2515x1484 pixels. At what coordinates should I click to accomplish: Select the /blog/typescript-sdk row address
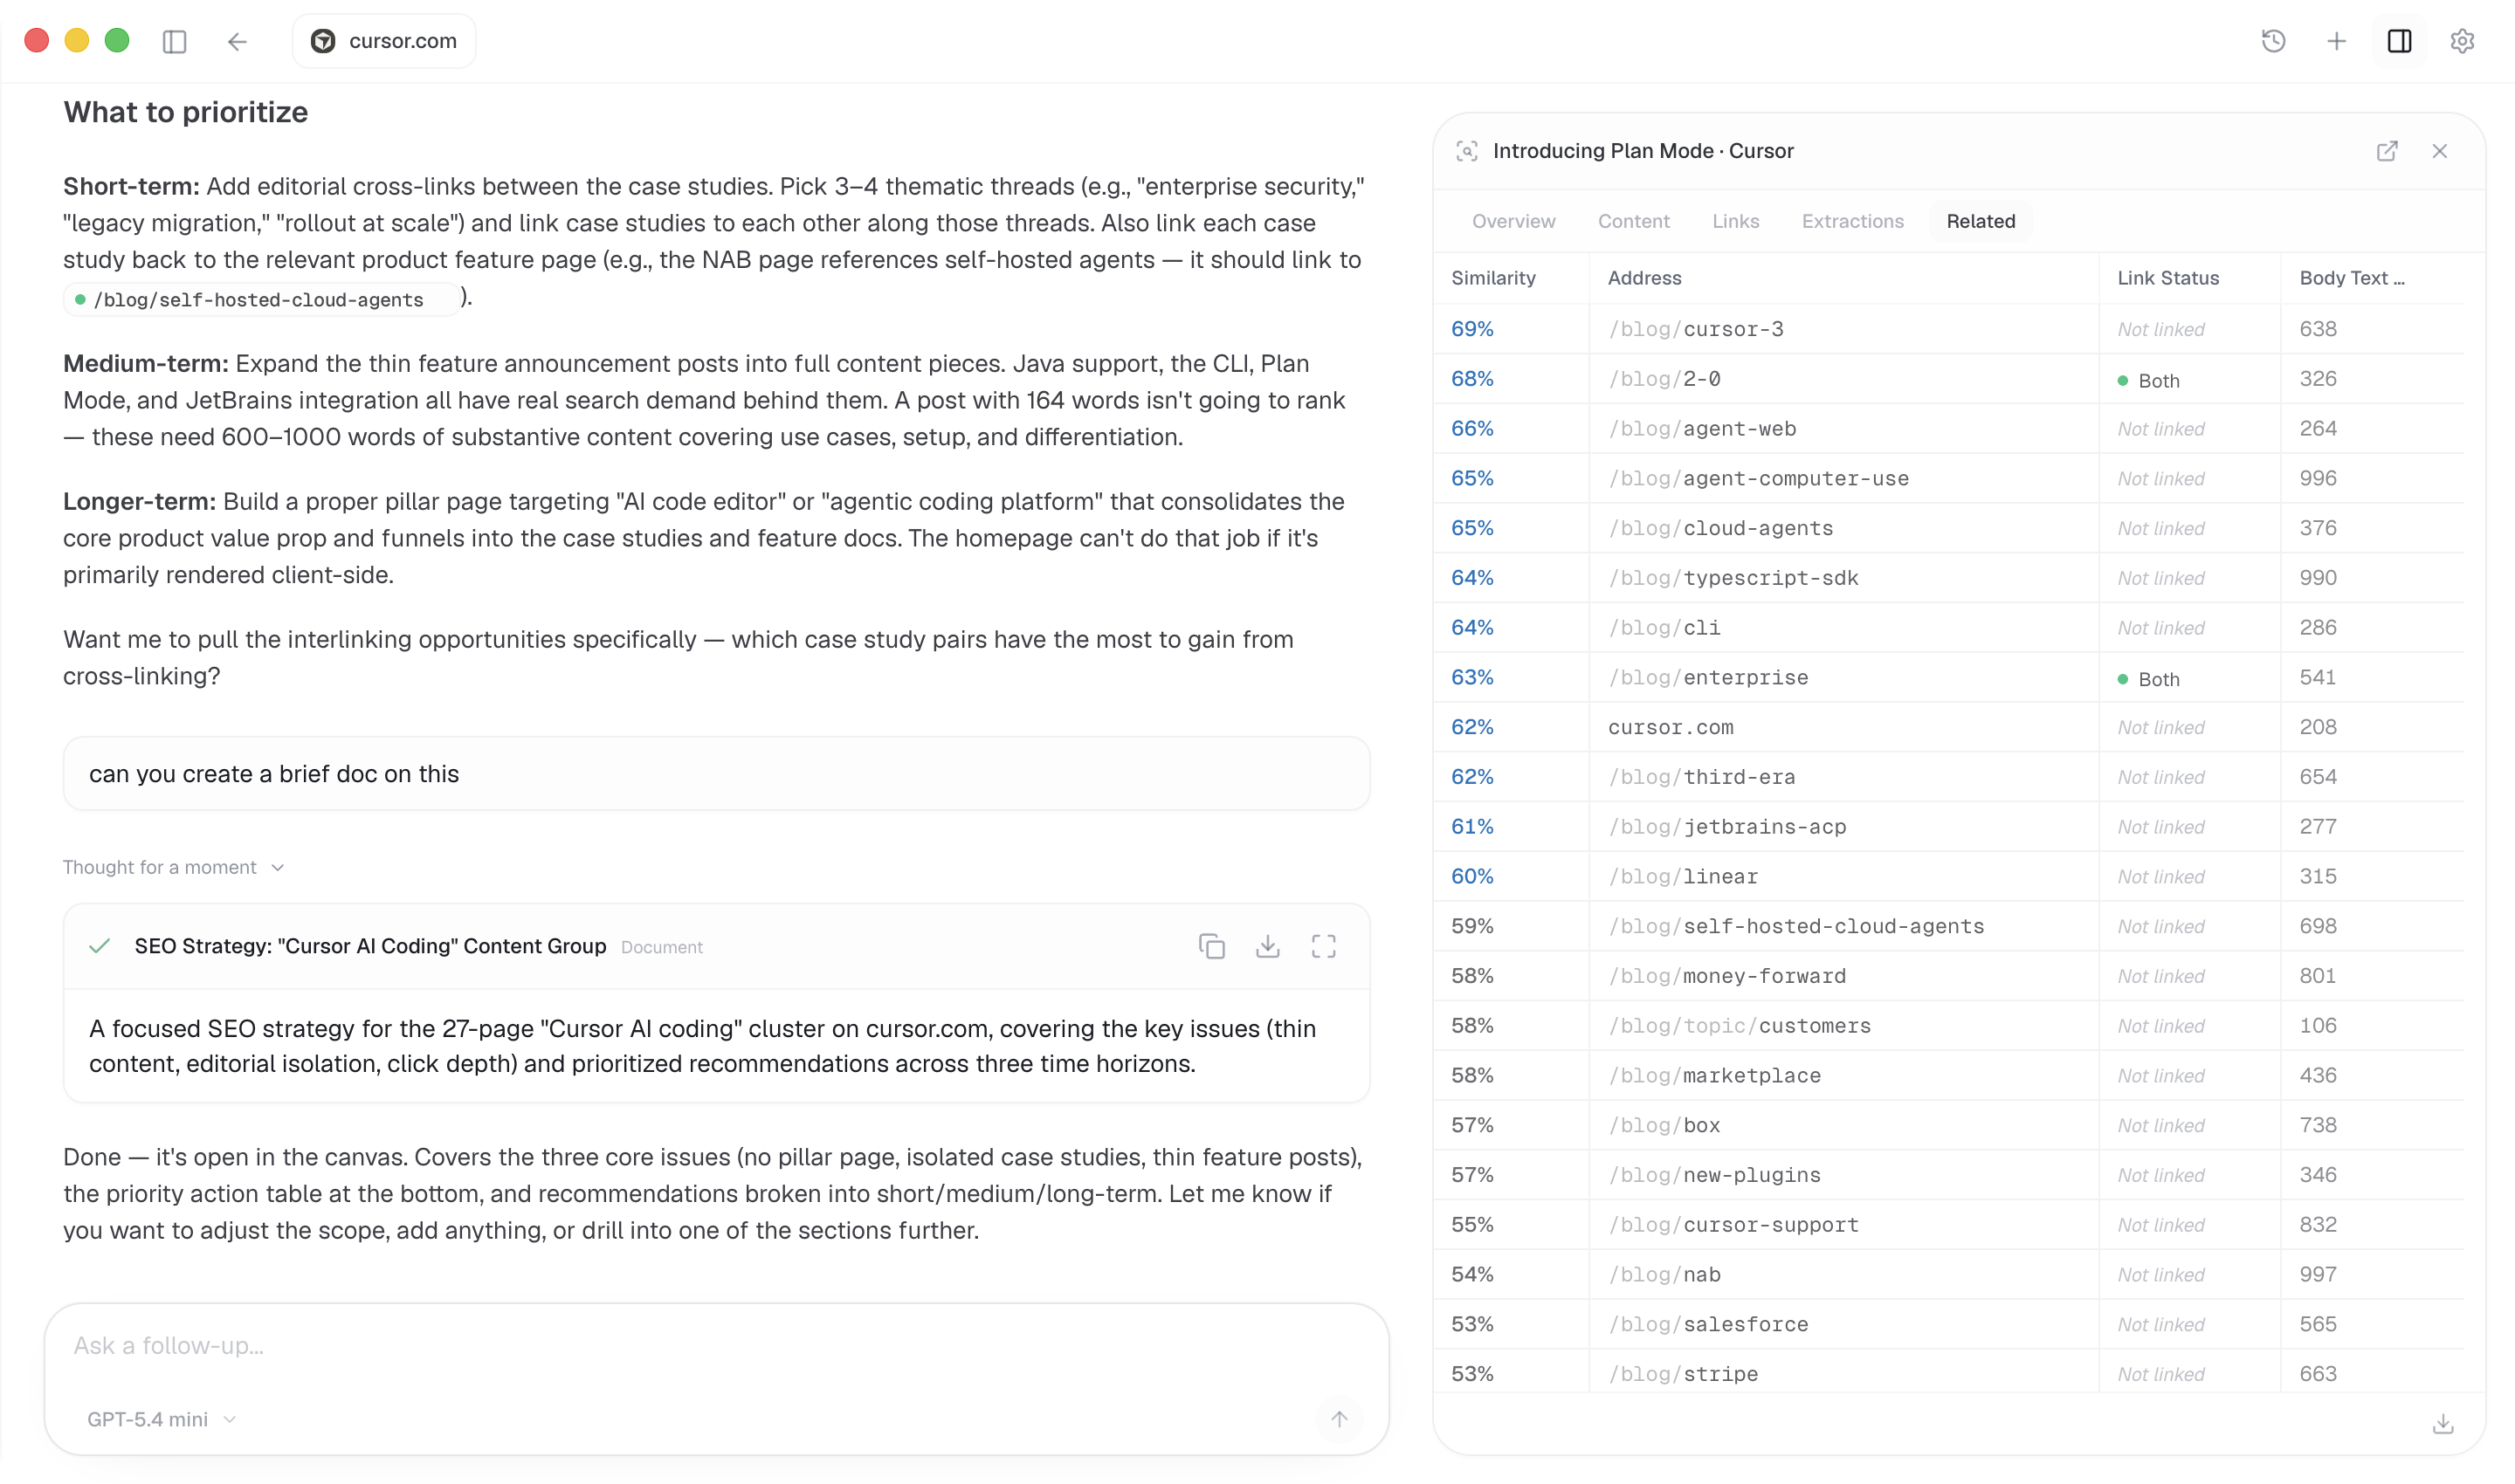(1733, 578)
